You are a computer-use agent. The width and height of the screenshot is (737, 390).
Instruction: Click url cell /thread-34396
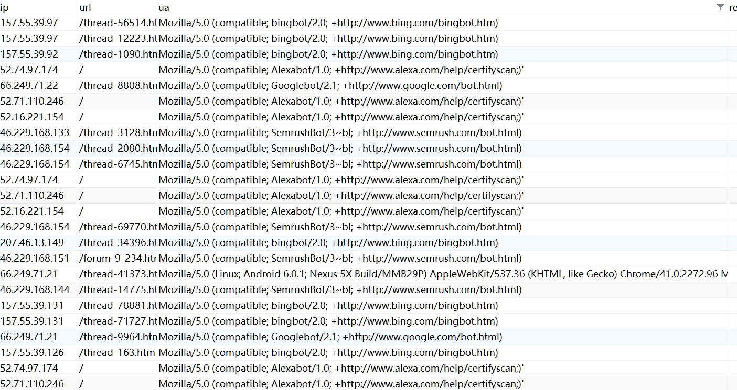118,243
